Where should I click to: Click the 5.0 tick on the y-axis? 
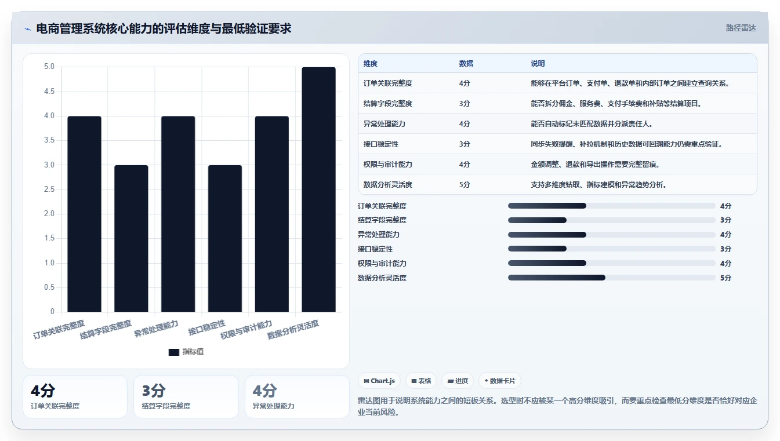(49, 67)
